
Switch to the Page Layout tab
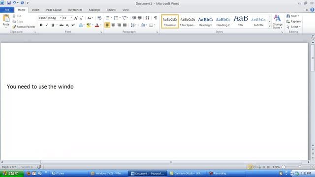(x=54, y=10)
